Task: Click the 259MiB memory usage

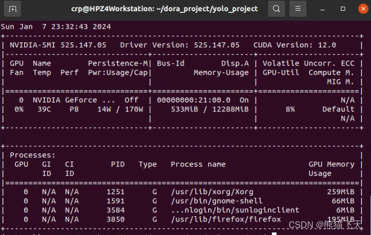Action: [x=341, y=192]
